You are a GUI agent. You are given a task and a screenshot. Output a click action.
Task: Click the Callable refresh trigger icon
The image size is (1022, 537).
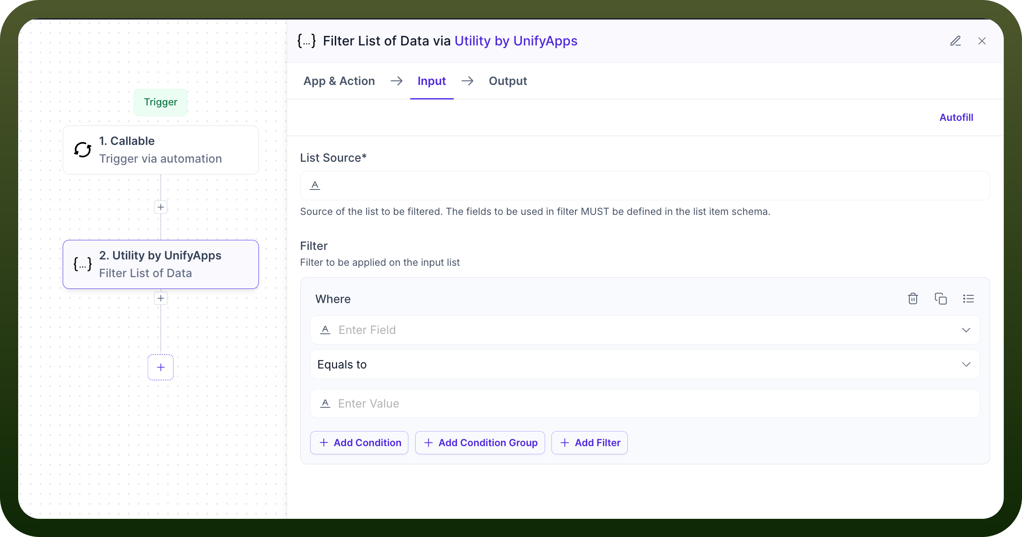point(83,149)
